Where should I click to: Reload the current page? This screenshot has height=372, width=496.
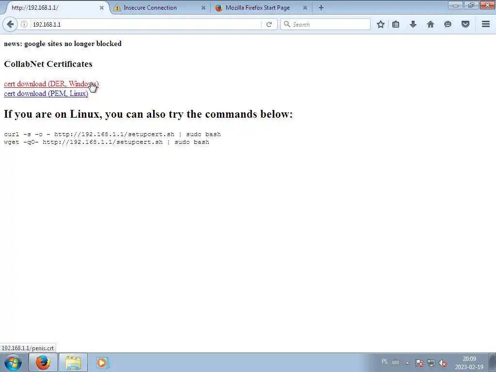tap(269, 24)
